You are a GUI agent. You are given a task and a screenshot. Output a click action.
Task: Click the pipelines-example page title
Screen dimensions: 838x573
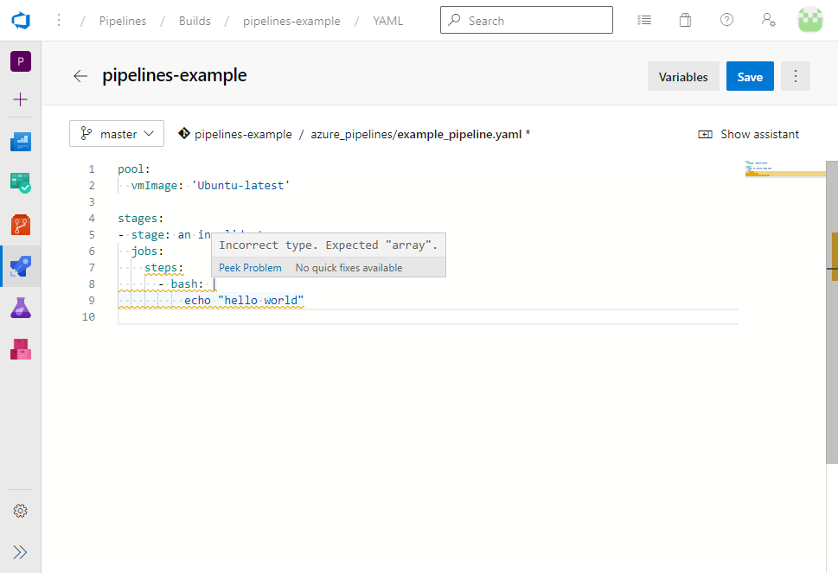(x=174, y=75)
